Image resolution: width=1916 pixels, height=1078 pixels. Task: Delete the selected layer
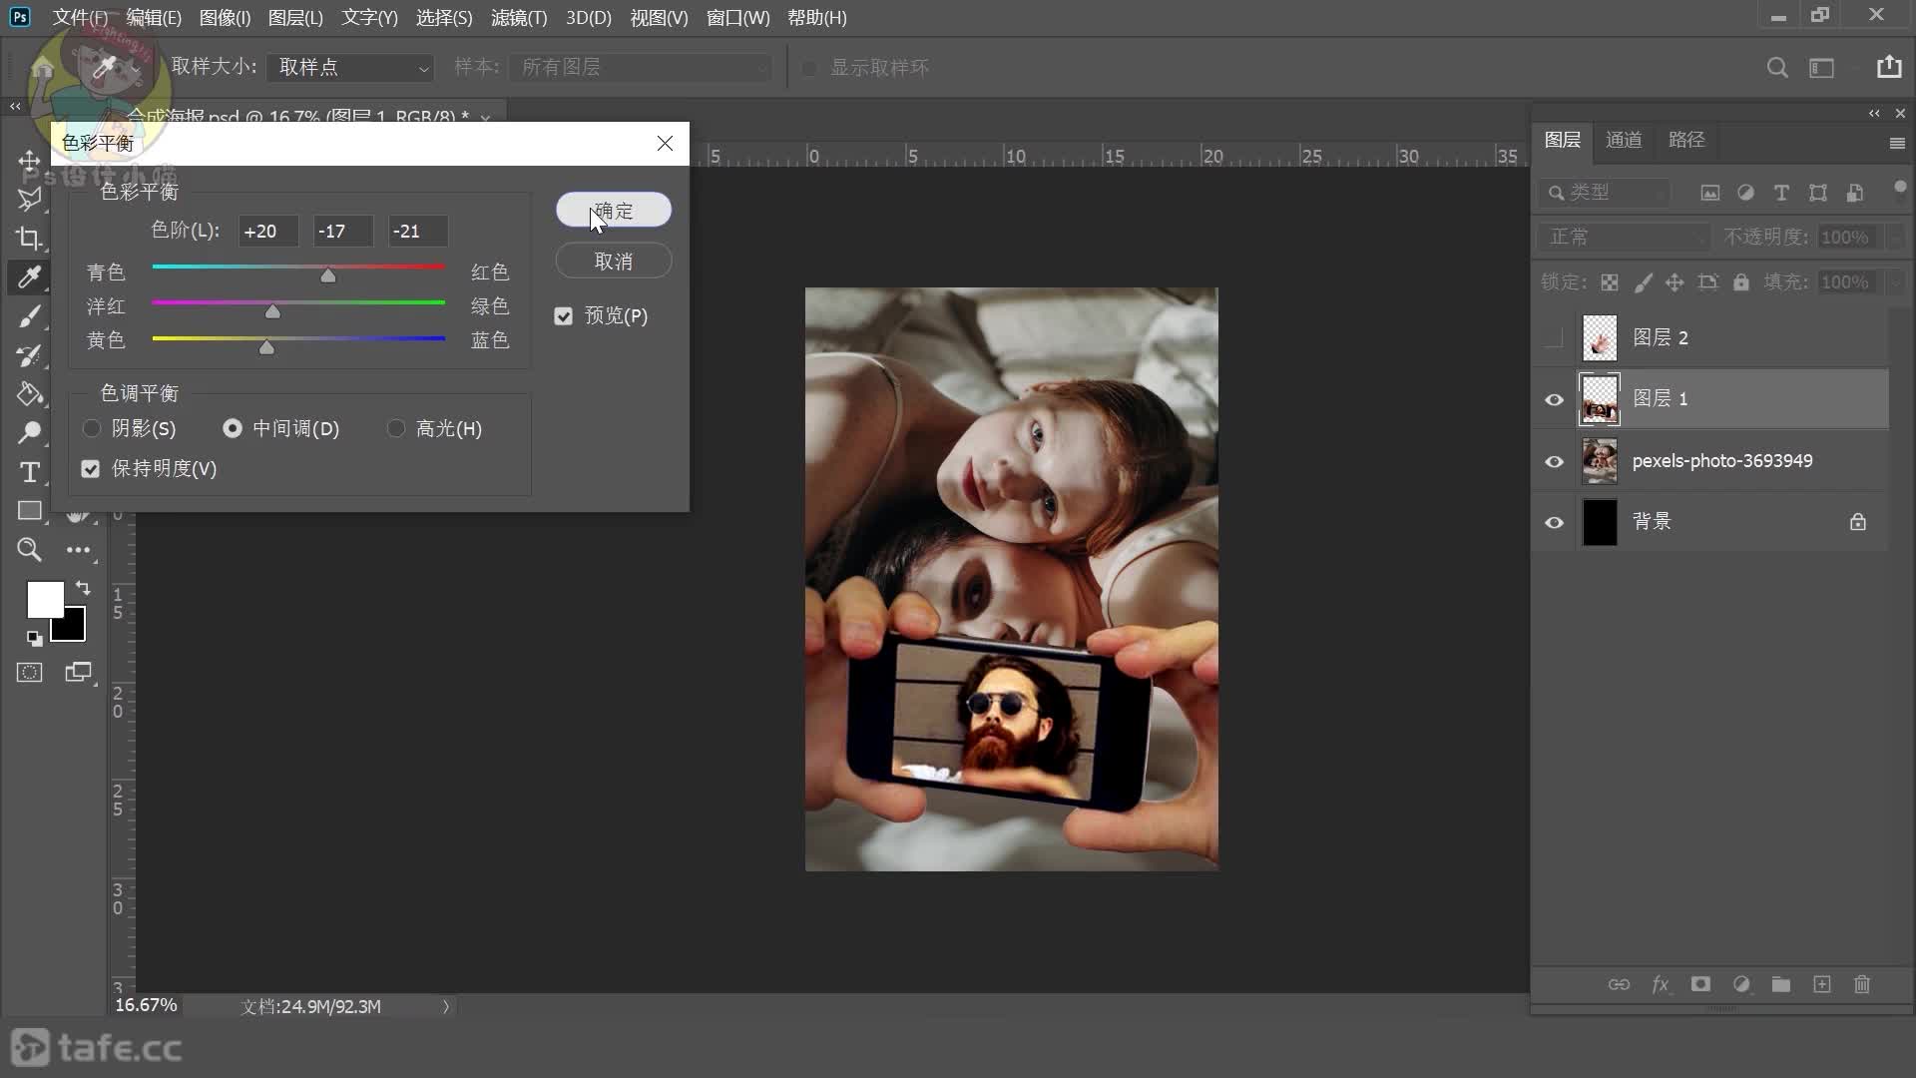(x=1862, y=984)
